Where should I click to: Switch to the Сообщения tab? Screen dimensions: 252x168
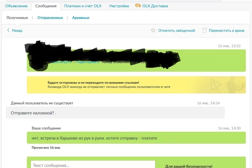[46, 6]
